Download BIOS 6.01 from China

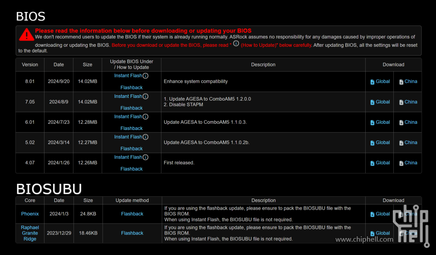point(408,122)
